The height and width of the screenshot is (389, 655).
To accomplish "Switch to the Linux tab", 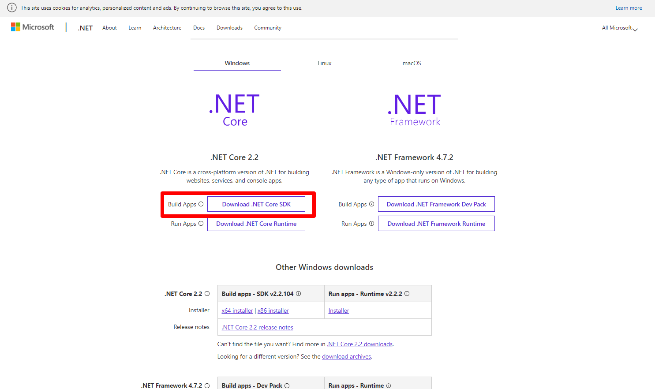I will tap(324, 63).
